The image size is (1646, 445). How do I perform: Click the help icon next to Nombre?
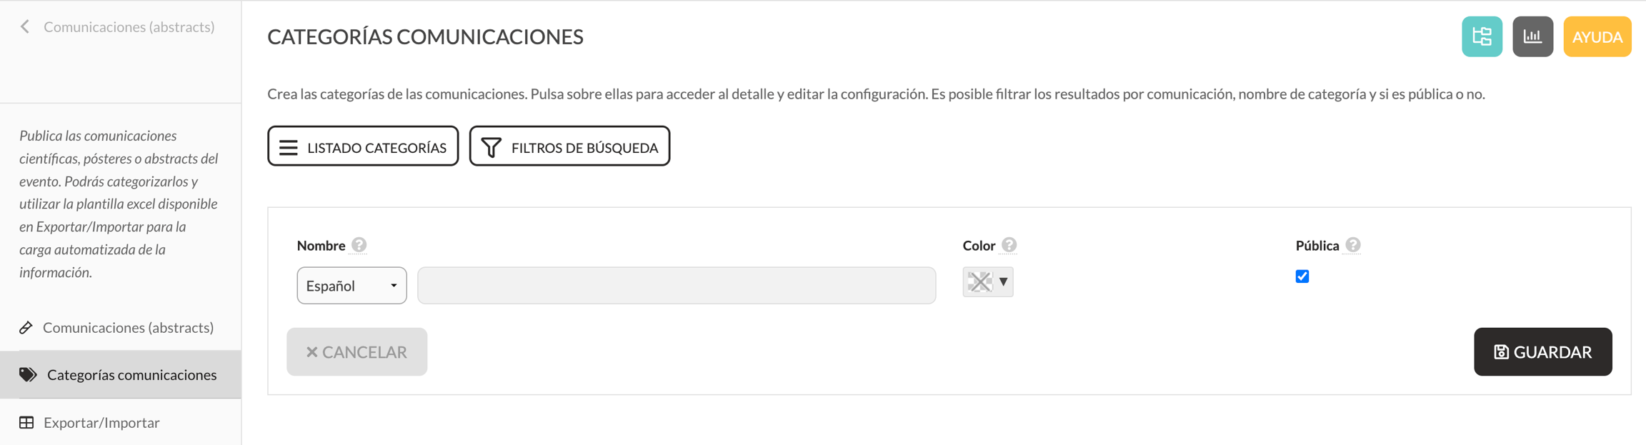[x=359, y=245]
